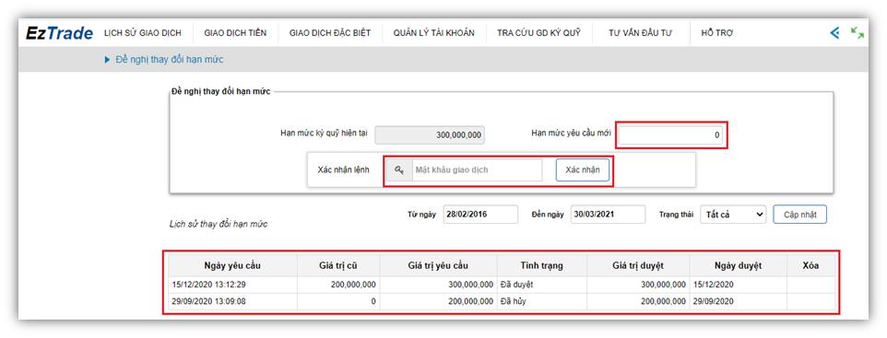
Task: Click the Từ ngày date field
Action: 480,215
